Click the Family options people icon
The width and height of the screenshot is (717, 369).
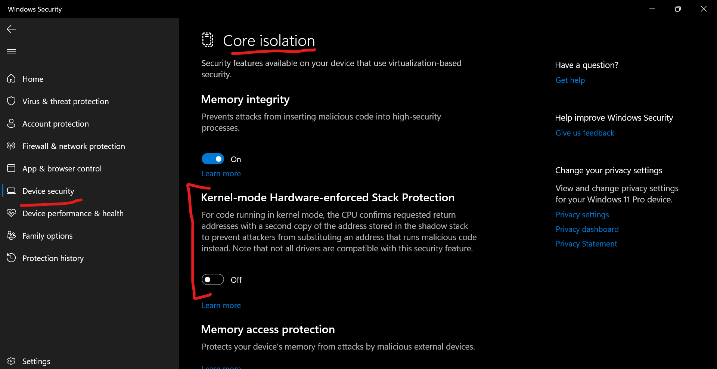point(11,235)
